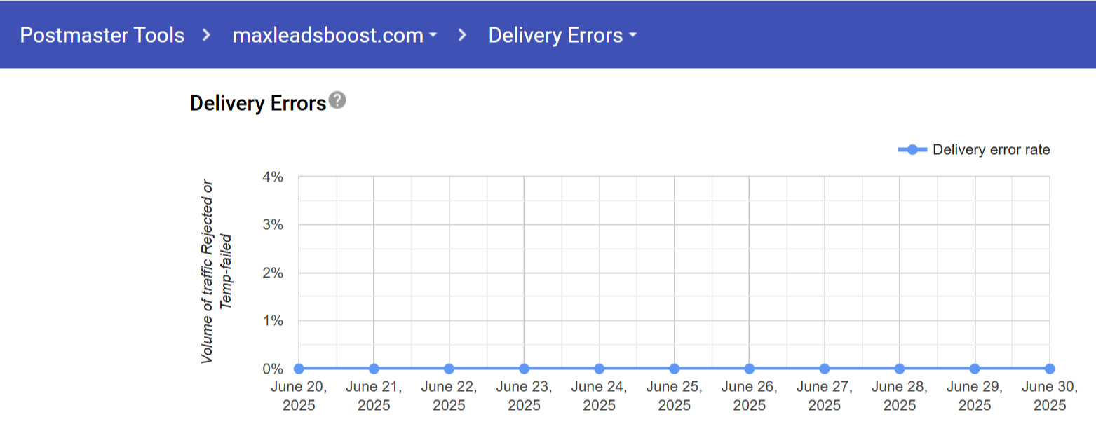Click the Delivery Errors help question-mark icon
Image resolution: width=1096 pixels, height=431 pixels.
(x=338, y=100)
